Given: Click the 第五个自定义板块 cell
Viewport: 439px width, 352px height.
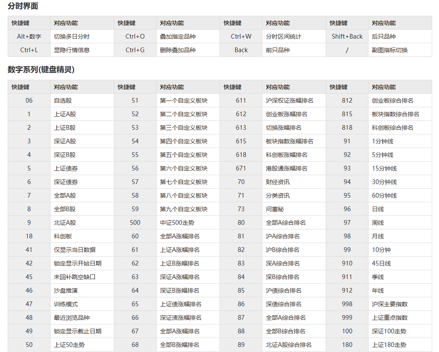Looking at the screenshot, I should 188,155.
